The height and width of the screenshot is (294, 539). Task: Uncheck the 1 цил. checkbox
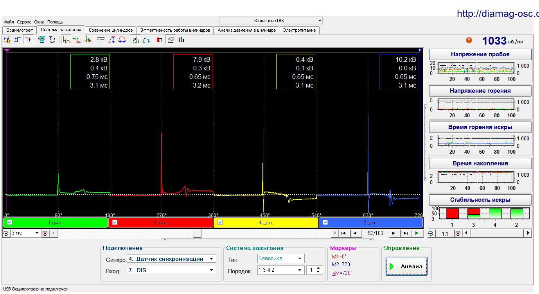point(10,222)
